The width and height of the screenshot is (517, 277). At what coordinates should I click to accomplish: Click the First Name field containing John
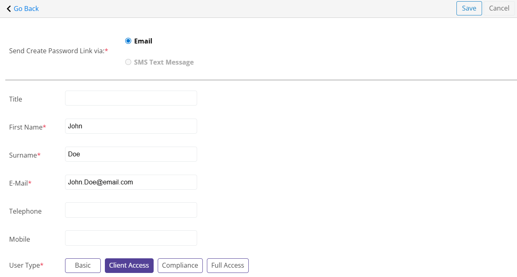pyautogui.click(x=131, y=126)
